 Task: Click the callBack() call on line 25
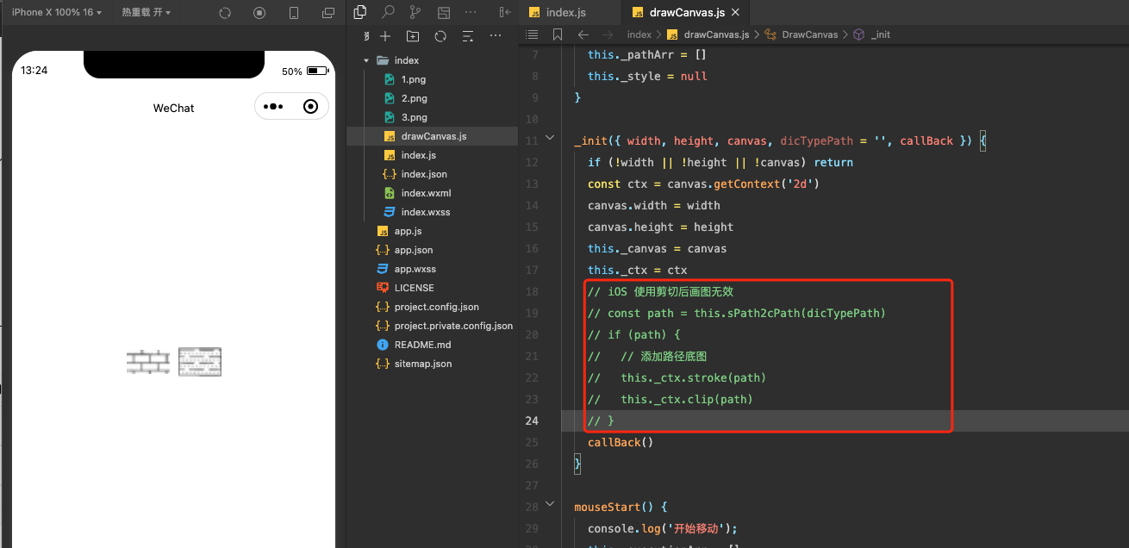[621, 442]
